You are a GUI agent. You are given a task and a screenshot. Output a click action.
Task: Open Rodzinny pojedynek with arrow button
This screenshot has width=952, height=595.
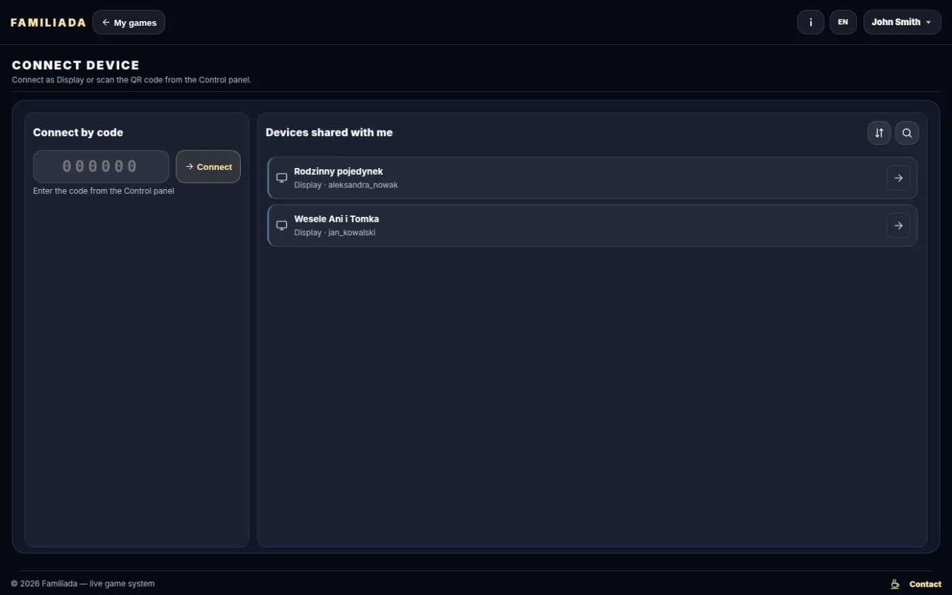(898, 178)
